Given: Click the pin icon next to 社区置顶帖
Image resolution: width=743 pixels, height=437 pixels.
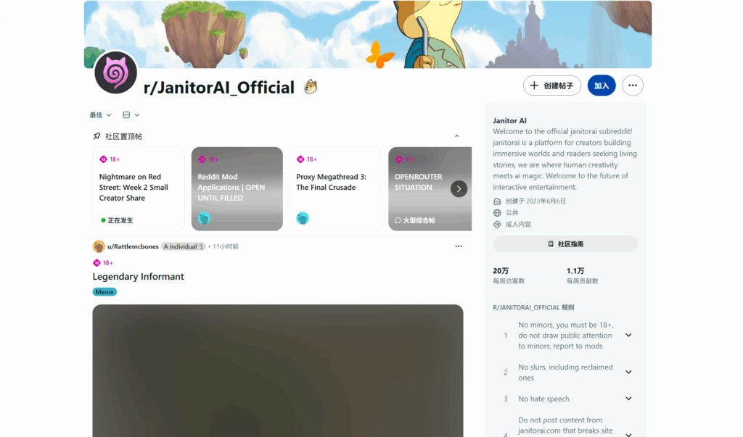Looking at the screenshot, I should [97, 136].
